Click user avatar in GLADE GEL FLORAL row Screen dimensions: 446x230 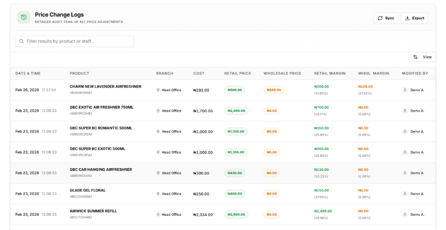click(405, 194)
